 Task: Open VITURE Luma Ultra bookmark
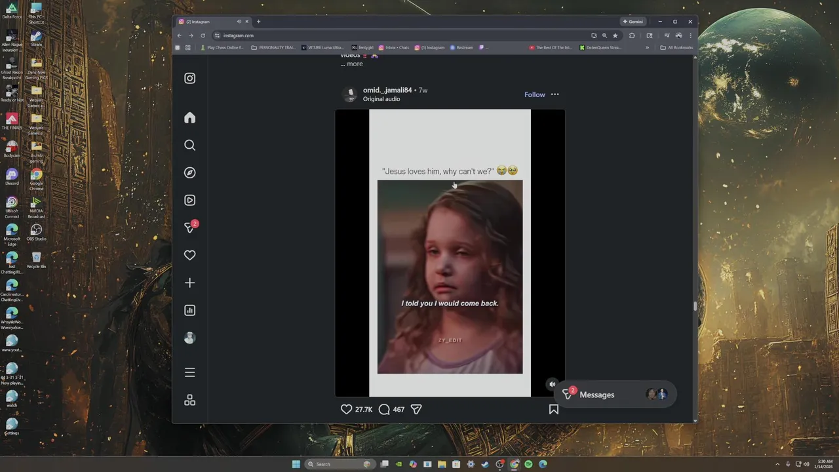coord(322,48)
